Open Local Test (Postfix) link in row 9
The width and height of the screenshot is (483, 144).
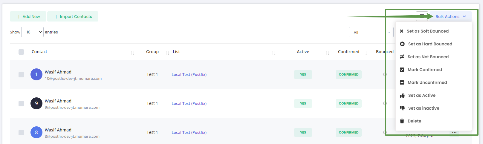(x=189, y=103)
